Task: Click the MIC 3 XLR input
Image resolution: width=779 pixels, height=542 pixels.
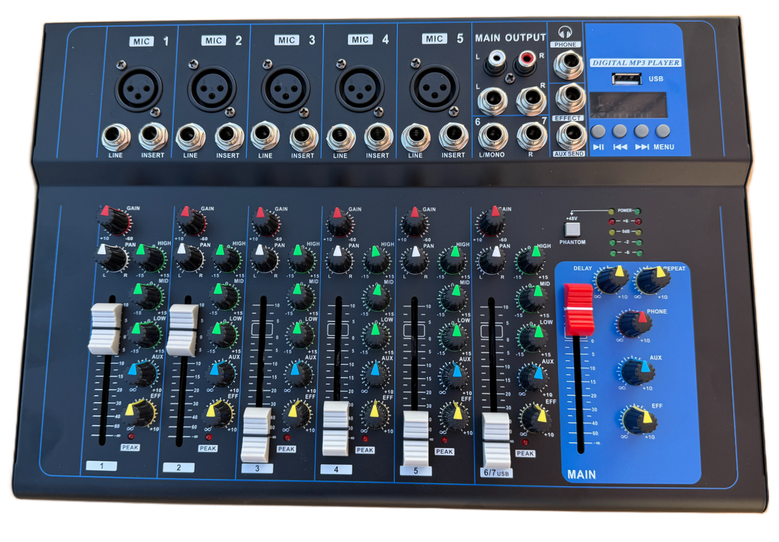Action: (285, 88)
